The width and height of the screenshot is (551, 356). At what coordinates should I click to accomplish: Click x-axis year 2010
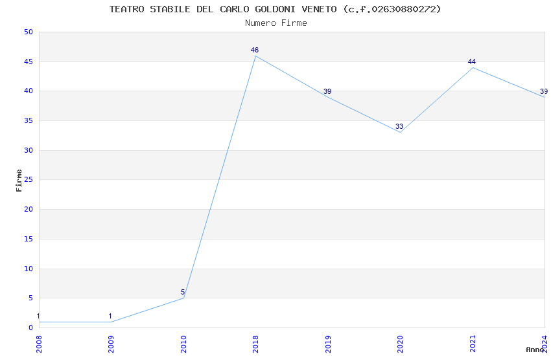tap(183, 344)
